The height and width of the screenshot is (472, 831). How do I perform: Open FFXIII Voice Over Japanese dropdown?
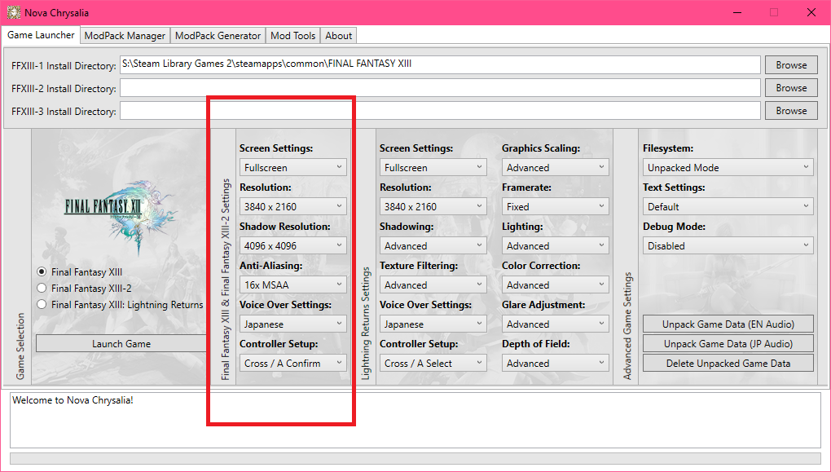(x=293, y=324)
